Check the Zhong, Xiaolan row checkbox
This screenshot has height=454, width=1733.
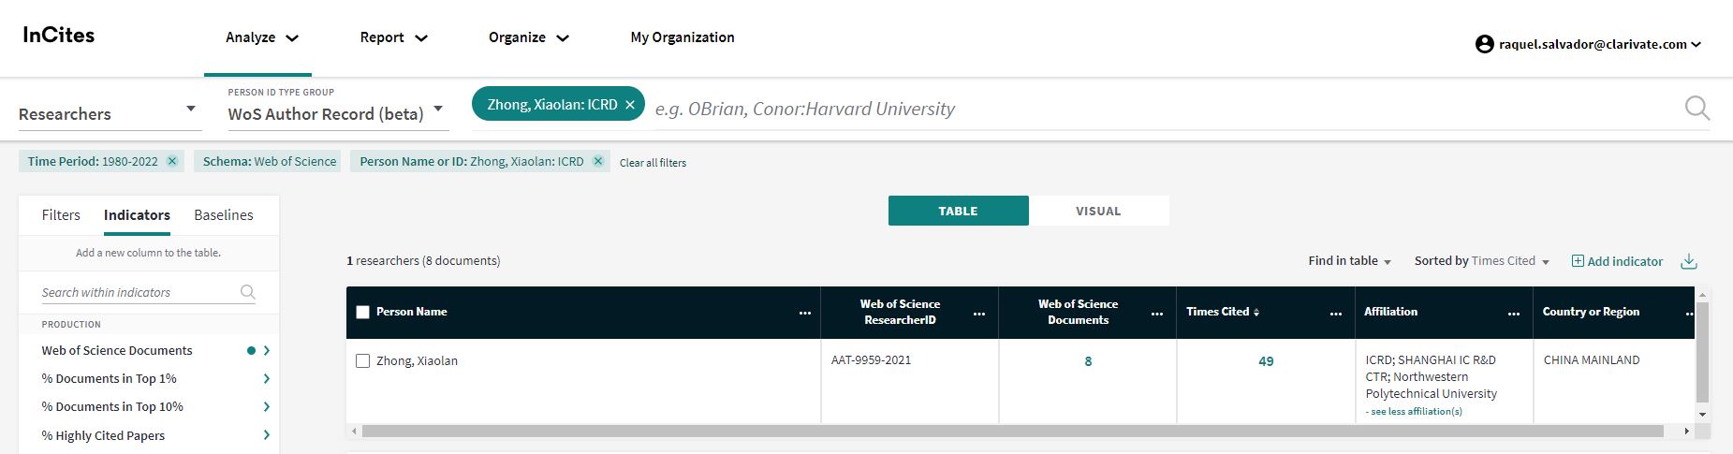363,361
